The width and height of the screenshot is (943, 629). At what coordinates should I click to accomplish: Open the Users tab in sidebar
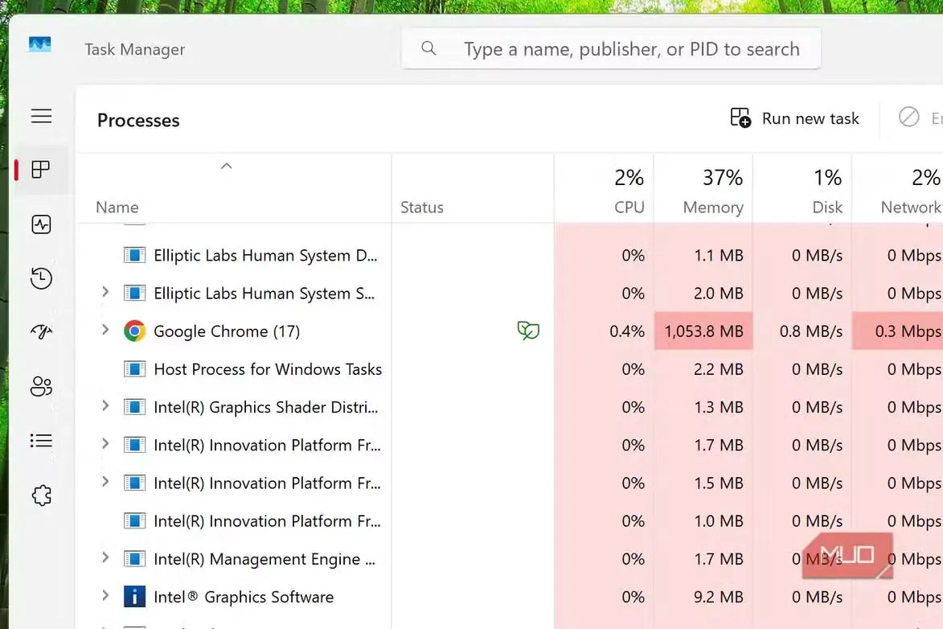[41, 386]
